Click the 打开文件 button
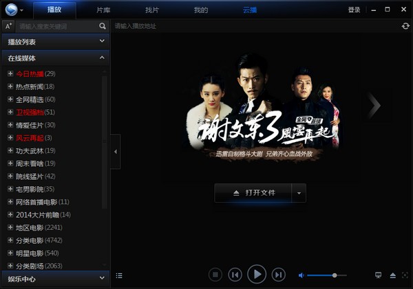413x289 pixels. [x=253, y=193]
